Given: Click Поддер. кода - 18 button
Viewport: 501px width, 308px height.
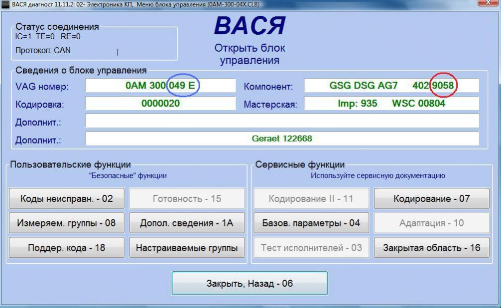Looking at the screenshot, I should (x=66, y=247).
